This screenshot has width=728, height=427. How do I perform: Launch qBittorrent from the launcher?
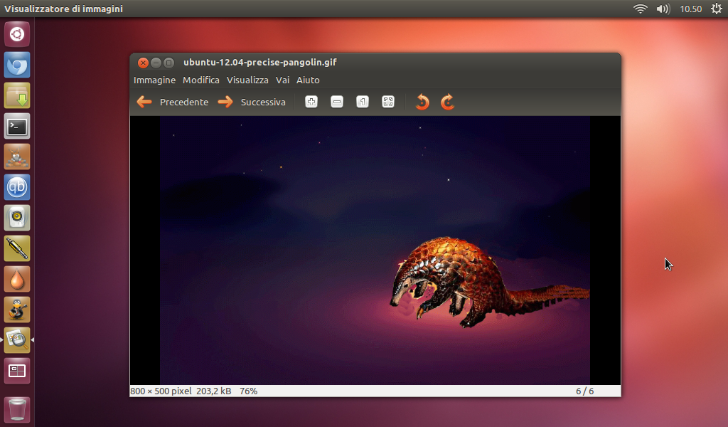(17, 187)
